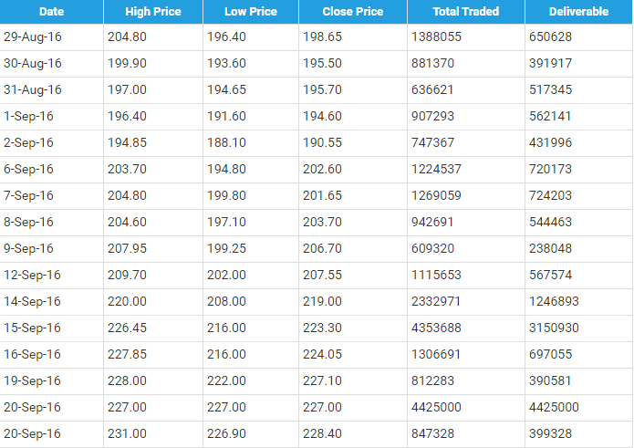Select low price value 188.10
This screenshot has width=634, height=448.
[x=225, y=143]
